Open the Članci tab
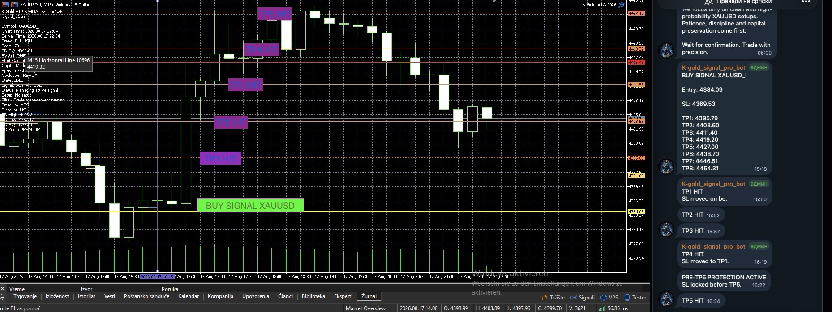Screen dimensions: 832x312 click(x=285, y=296)
